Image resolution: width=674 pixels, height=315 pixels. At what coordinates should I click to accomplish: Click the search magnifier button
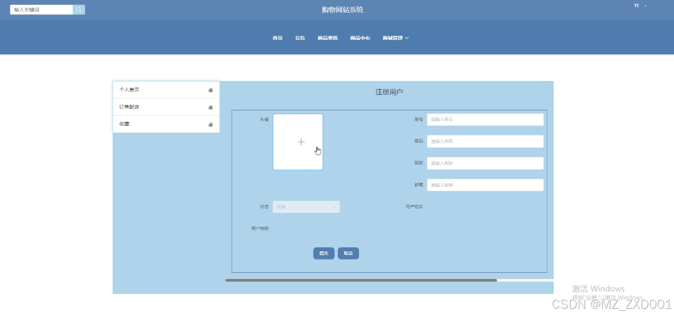79,9
